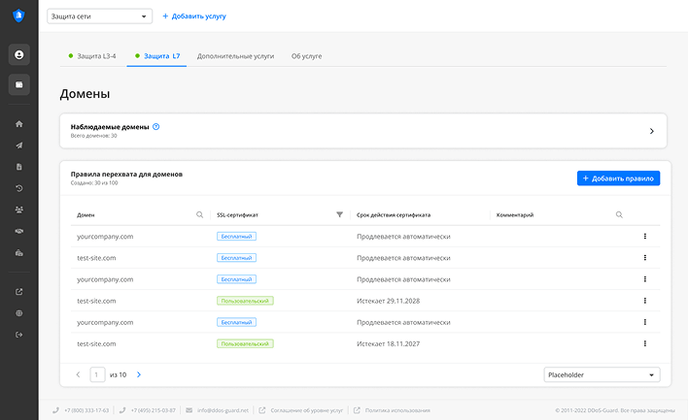The width and height of the screenshot is (688, 420).
Task: Open the paper plane icon in sidebar
Action: [x=19, y=145]
